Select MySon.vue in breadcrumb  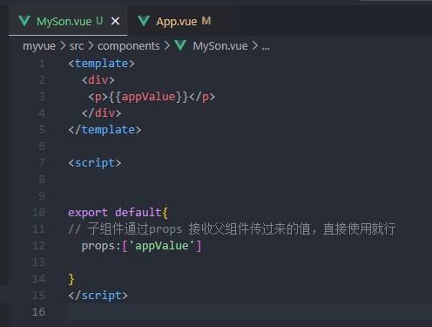220,46
